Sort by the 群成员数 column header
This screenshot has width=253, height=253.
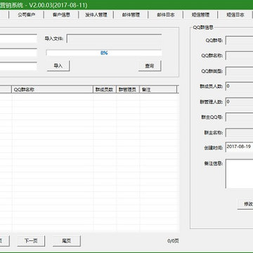[105, 90]
